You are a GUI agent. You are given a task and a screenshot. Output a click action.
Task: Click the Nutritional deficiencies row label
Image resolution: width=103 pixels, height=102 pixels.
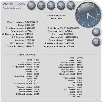[24, 94]
